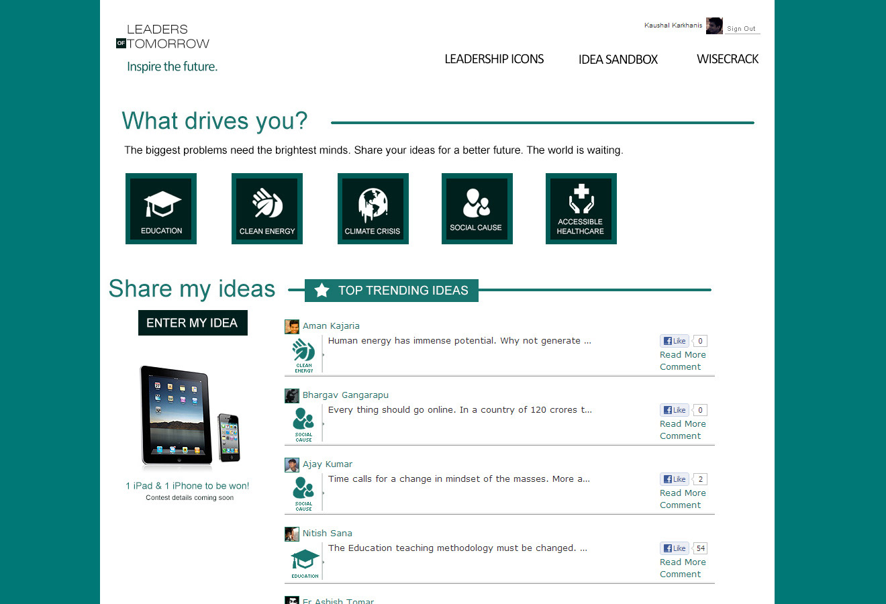
Task: Open the Clean Energy category tile
Action: pos(267,209)
